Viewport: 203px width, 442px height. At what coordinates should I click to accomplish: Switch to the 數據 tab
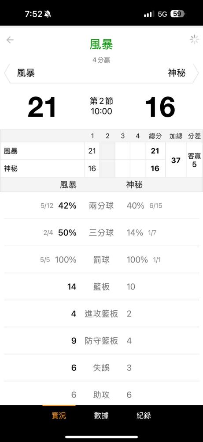(x=101, y=415)
